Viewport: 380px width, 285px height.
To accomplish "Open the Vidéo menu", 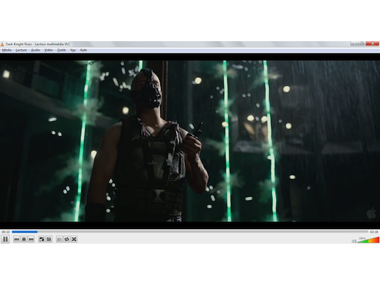I will 49,50.
